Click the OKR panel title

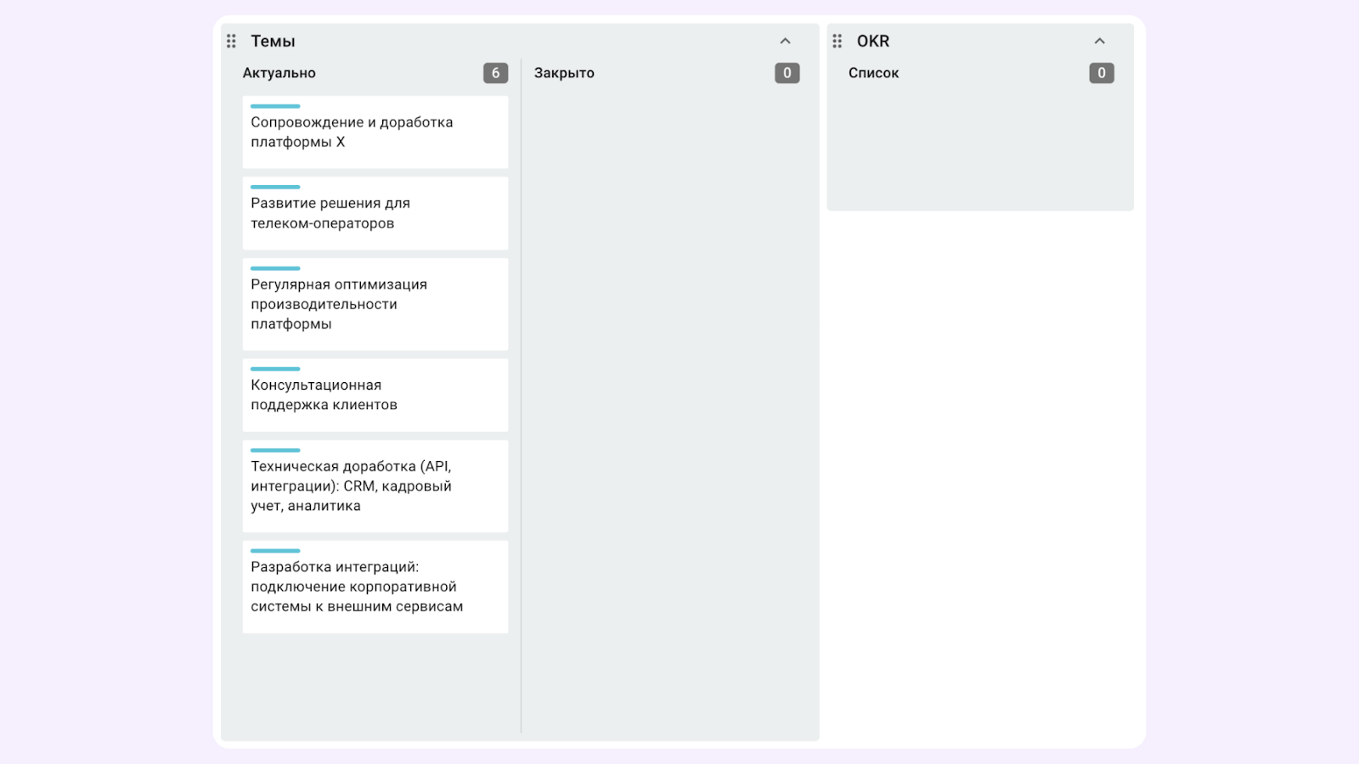873,41
